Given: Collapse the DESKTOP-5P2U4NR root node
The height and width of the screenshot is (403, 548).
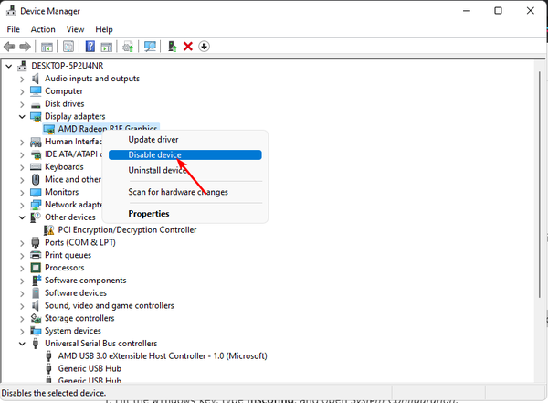Looking at the screenshot, I should 9,66.
